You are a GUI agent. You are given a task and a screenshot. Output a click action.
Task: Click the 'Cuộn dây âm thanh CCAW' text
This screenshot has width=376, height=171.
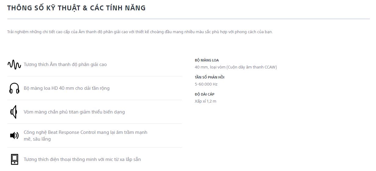click(252, 67)
